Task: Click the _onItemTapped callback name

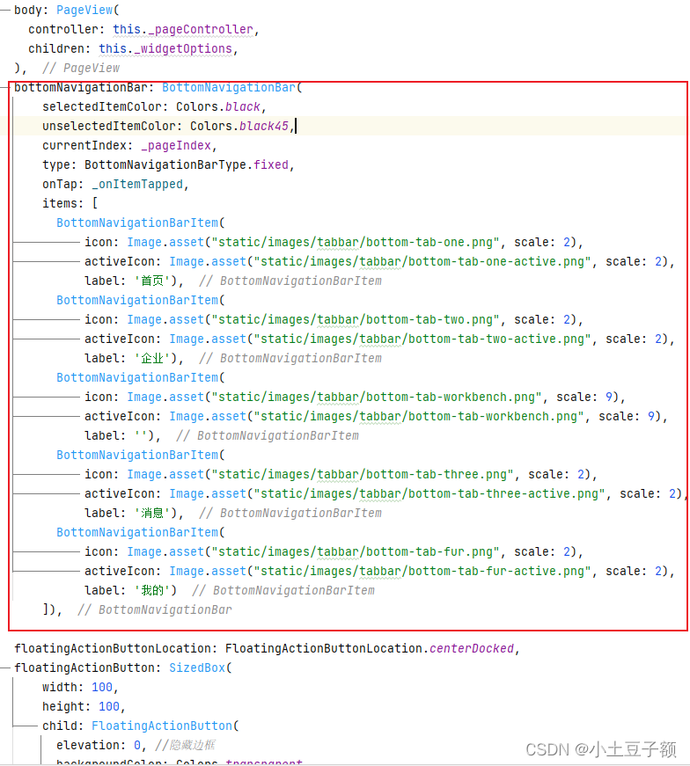Action: [x=137, y=184]
